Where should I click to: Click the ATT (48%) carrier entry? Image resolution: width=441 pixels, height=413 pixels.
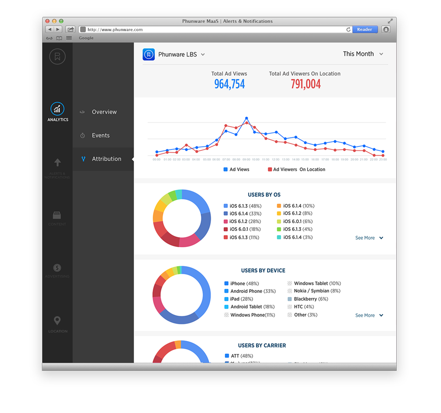(x=239, y=356)
